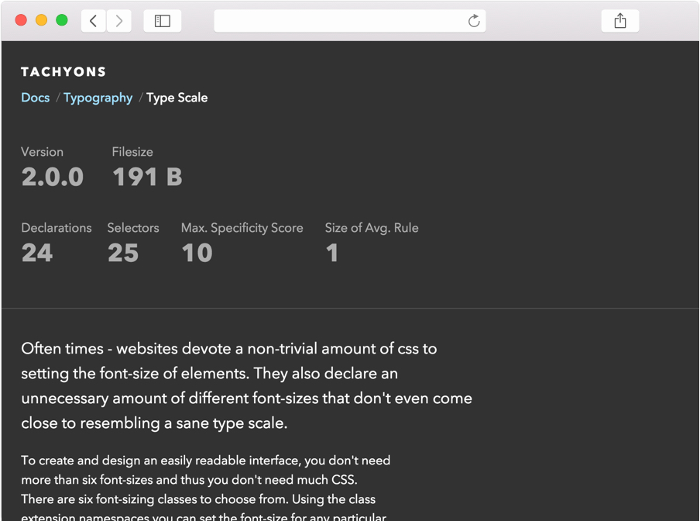Select the Selectors label
Viewport: 700px width, 521px height.
coord(133,228)
